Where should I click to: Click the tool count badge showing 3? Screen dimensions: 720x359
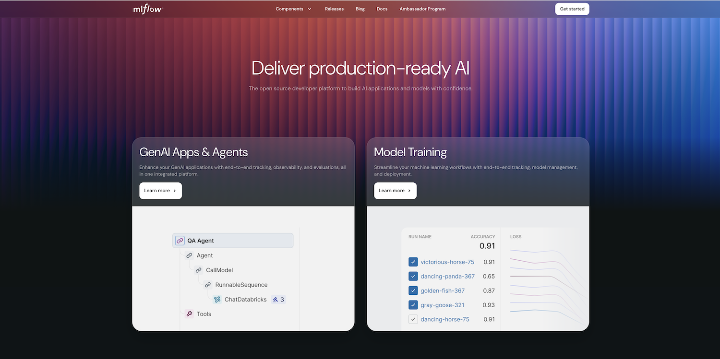pos(278,300)
